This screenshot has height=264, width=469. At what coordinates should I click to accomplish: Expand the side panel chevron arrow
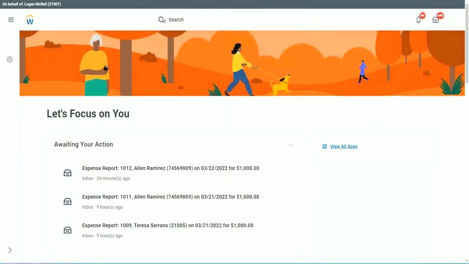pos(10,250)
